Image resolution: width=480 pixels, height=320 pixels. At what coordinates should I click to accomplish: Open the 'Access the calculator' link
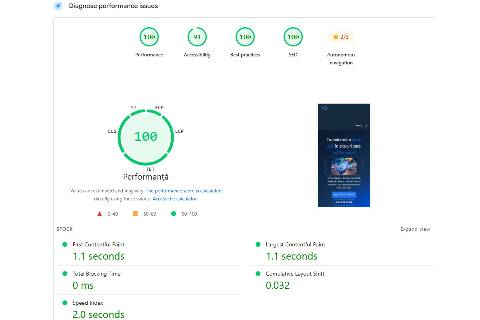(175, 199)
